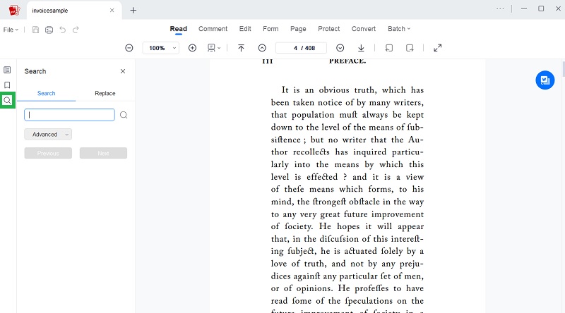Select the Replace subtab in panel
This screenshot has height=313, width=565.
click(105, 93)
